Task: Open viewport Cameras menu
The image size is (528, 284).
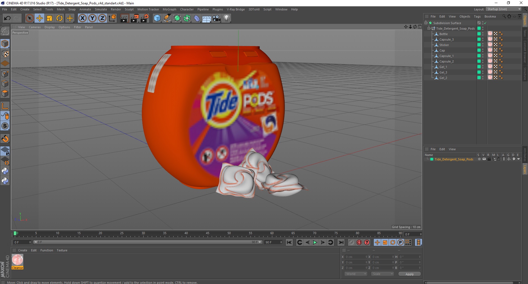Action: coord(35,27)
